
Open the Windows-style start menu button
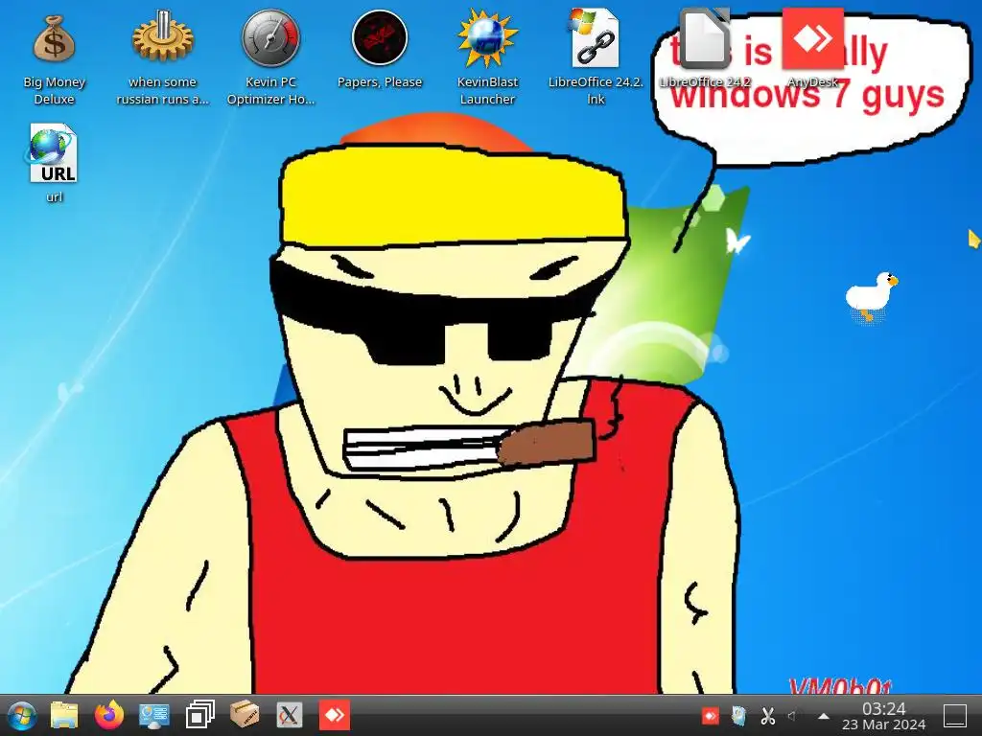coord(21,715)
